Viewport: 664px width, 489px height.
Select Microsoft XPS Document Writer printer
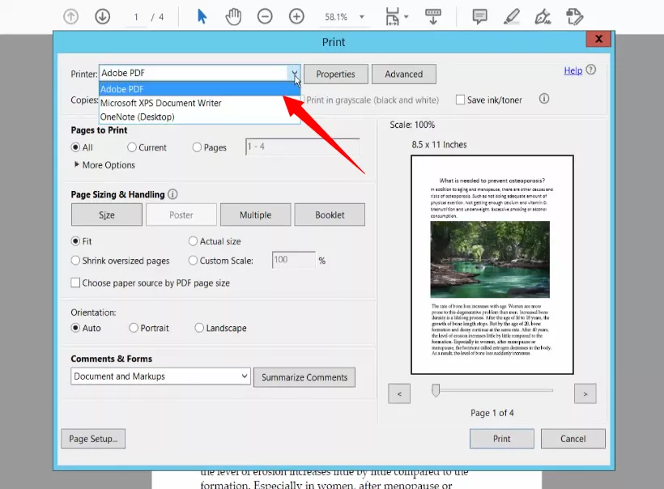tap(162, 103)
